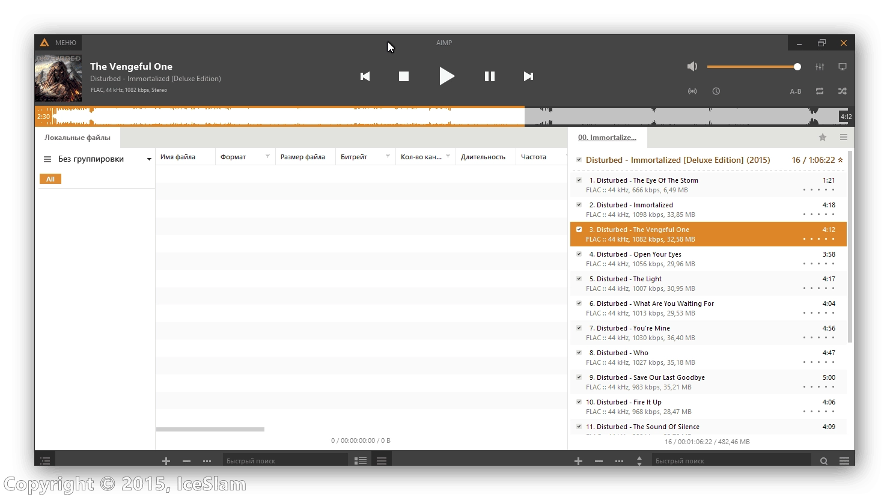Viewport: 887px width, 497px height.
Task: Click the file list horizontal scrollbar
Action: (x=210, y=429)
